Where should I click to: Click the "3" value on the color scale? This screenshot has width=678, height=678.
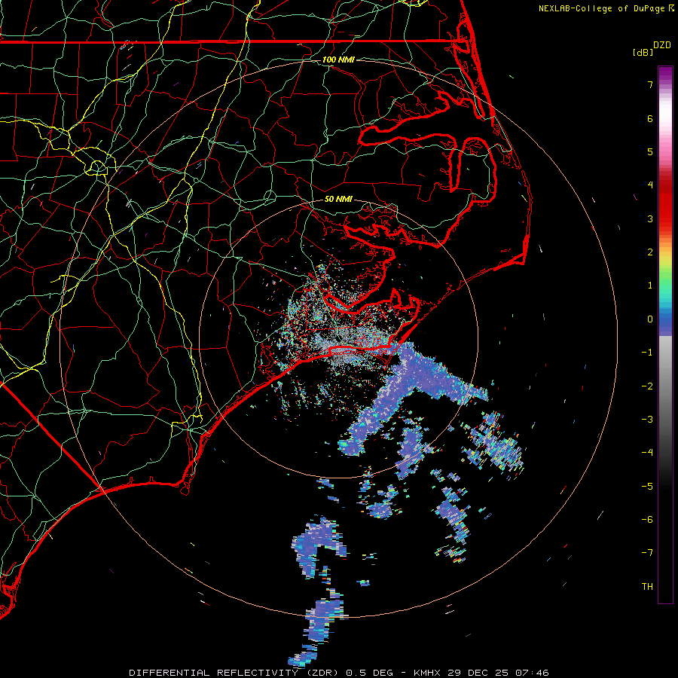click(x=650, y=218)
